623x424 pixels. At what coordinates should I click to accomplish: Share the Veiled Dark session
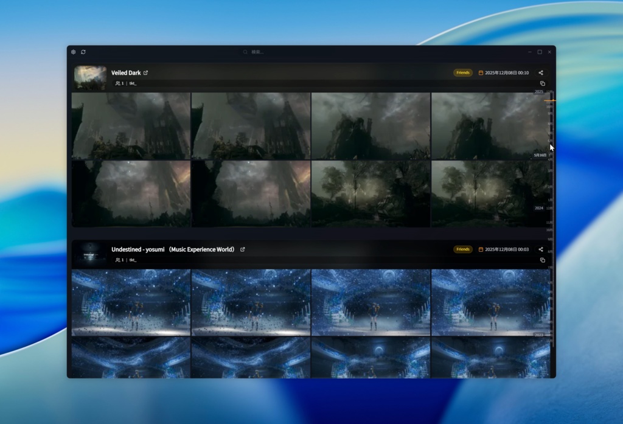click(541, 73)
